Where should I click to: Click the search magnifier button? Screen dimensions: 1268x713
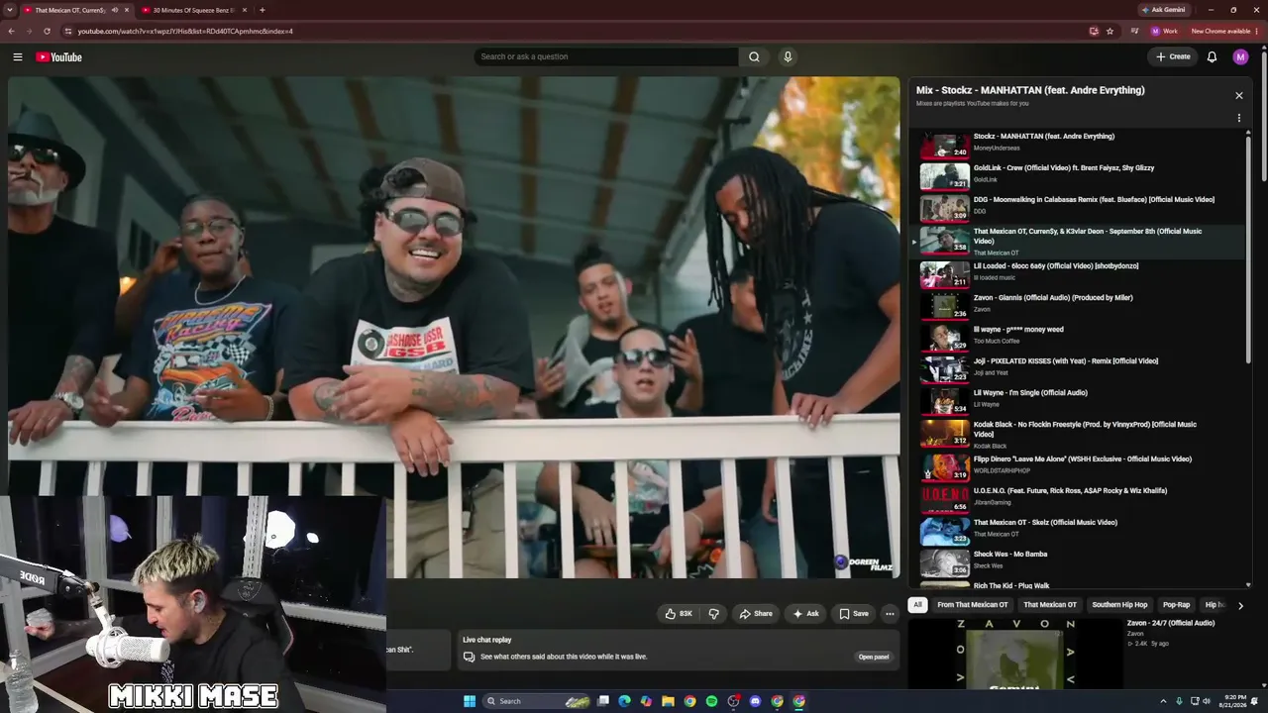pos(754,56)
